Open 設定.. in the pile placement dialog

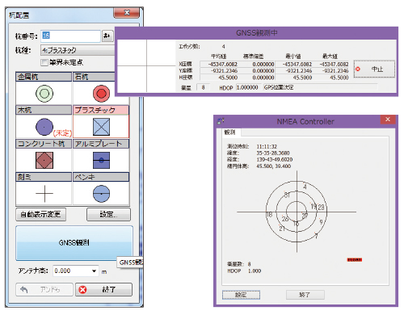[108, 214]
